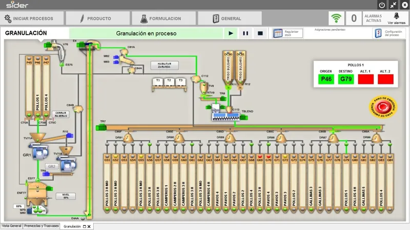Click the C112 diverter icon

pyautogui.click(x=195, y=79)
